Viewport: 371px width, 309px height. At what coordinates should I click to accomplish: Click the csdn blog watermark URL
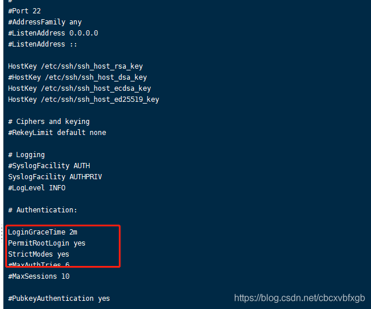coord(299,298)
